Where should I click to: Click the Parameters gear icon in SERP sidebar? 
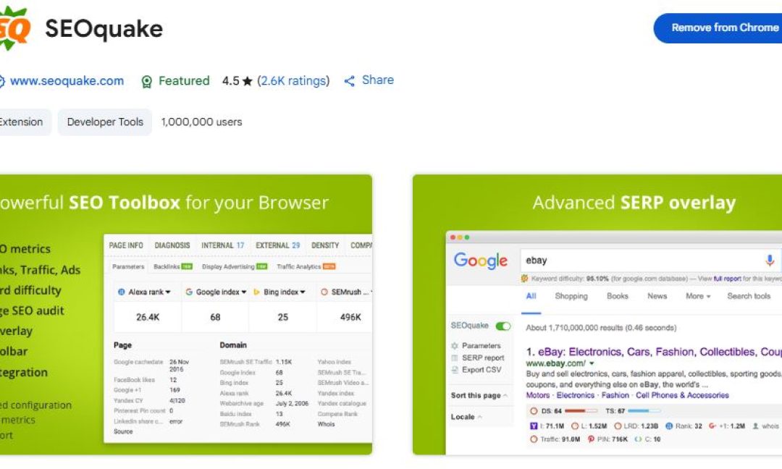[x=454, y=345]
